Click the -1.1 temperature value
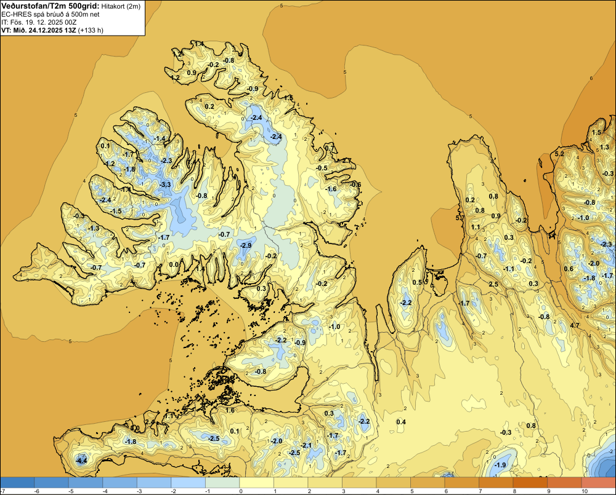The image size is (616, 495). click(x=509, y=269)
